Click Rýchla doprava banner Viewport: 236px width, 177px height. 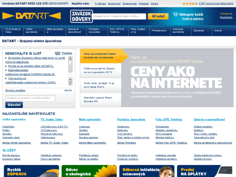tap(31, 171)
